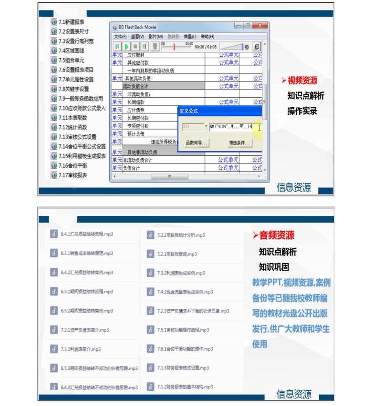Stop the movie playback

point(135,47)
